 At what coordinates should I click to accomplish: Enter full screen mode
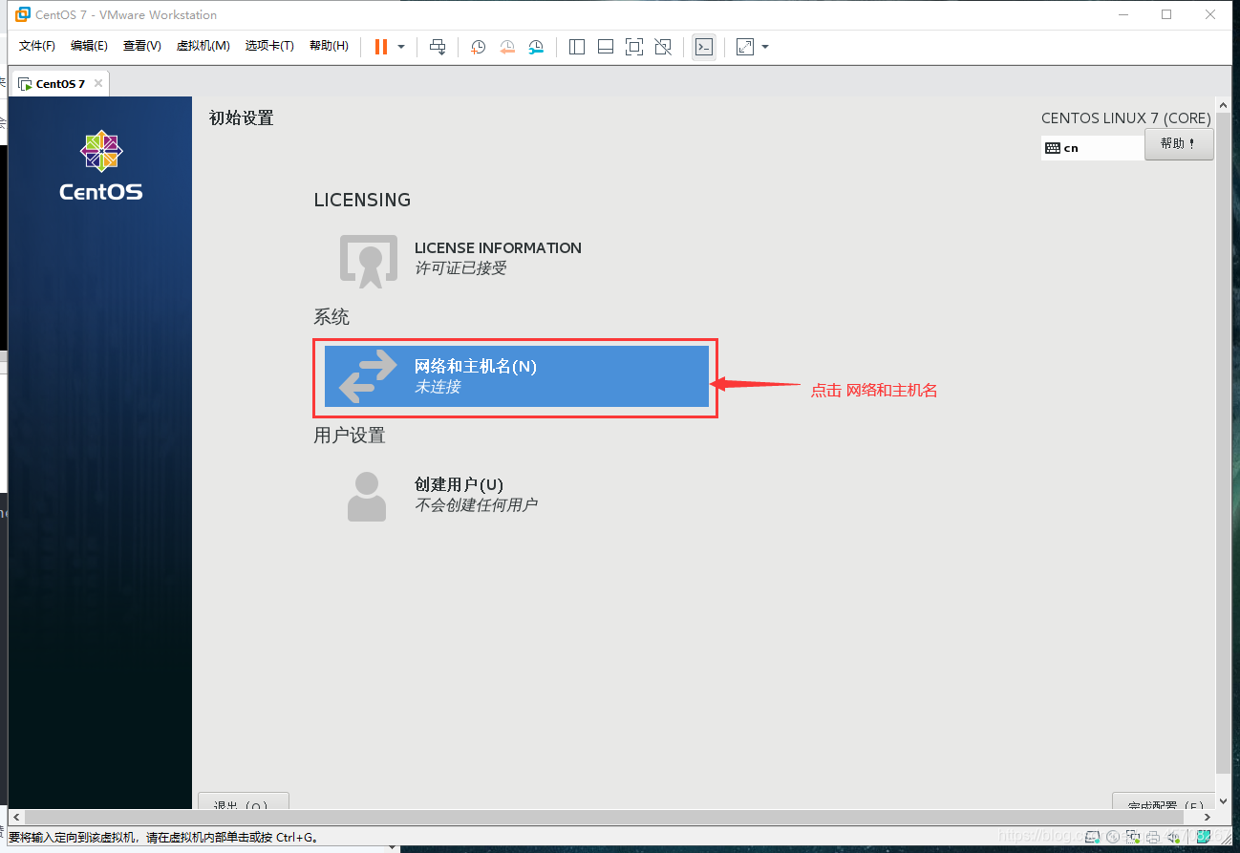point(633,47)
